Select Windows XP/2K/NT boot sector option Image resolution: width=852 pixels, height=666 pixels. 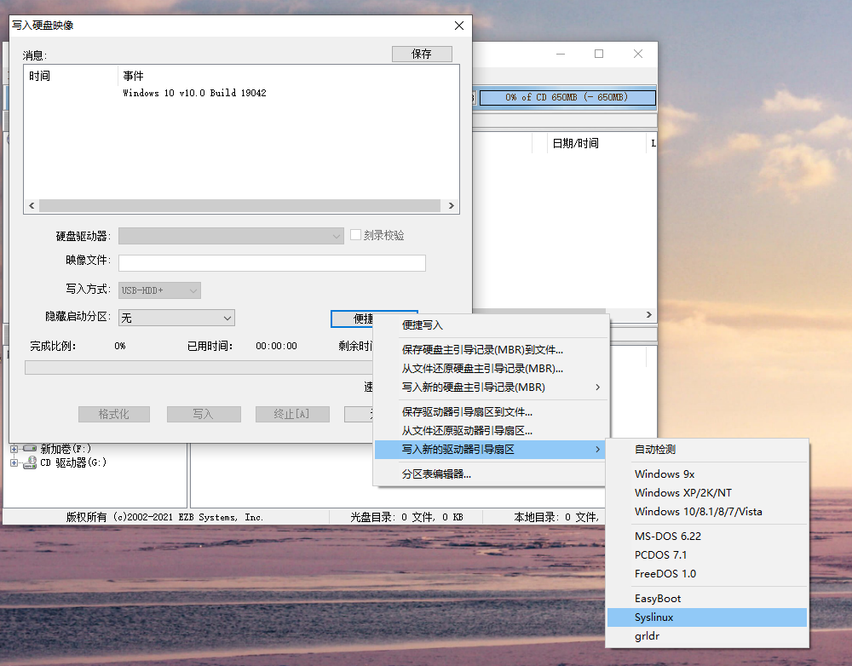[x=707, y=493]
